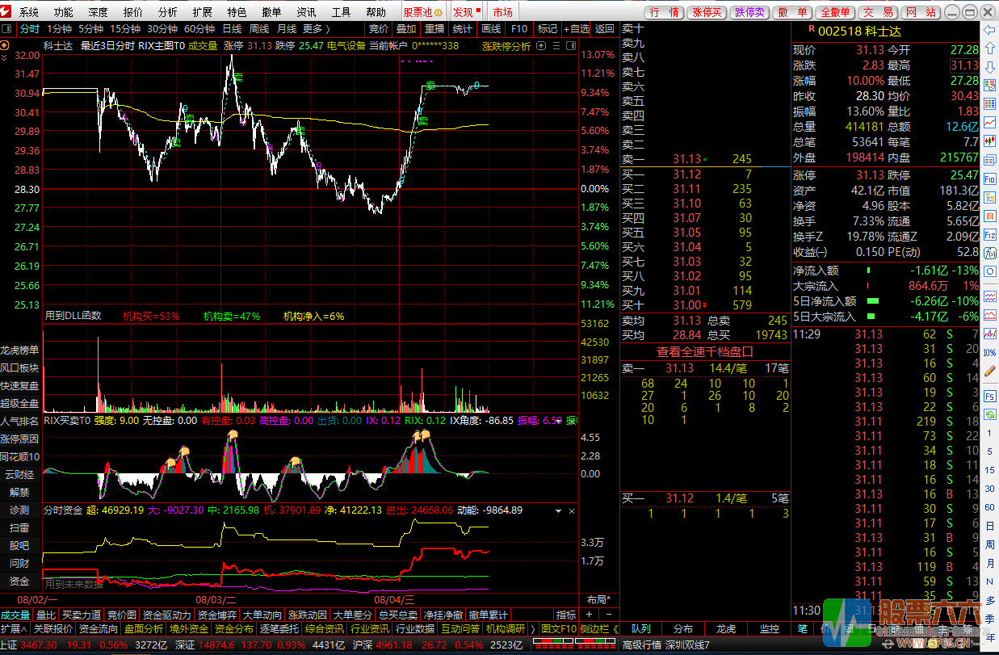The height and width of the screenshot is (655, 999).
Task: Toggle the 叠加 overlay option
Action: (x=406, y=29)
